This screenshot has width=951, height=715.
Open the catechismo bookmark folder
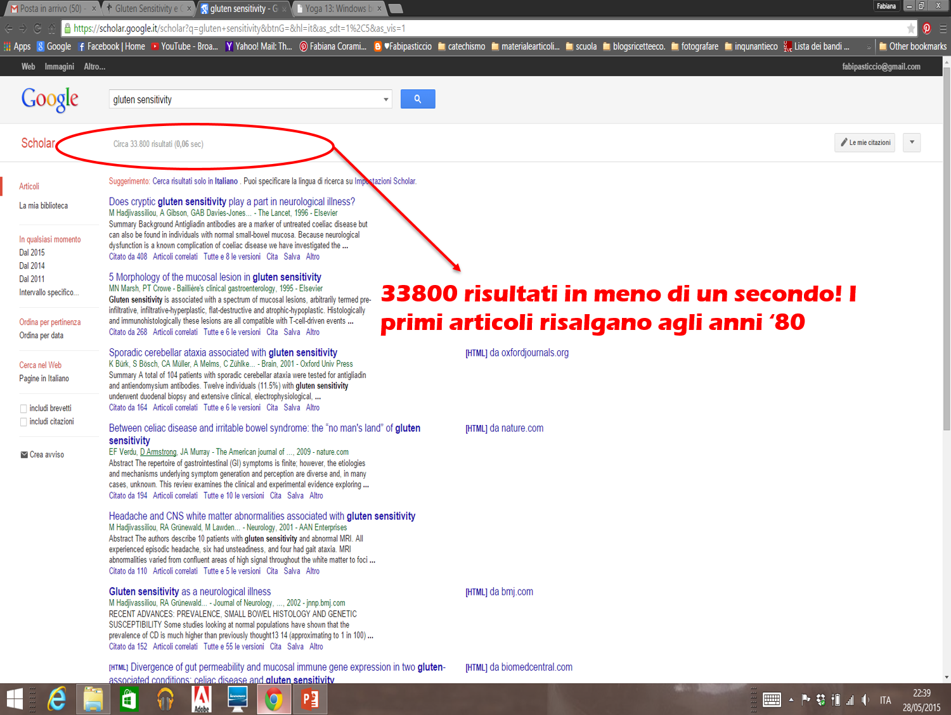tap(462, 46)
